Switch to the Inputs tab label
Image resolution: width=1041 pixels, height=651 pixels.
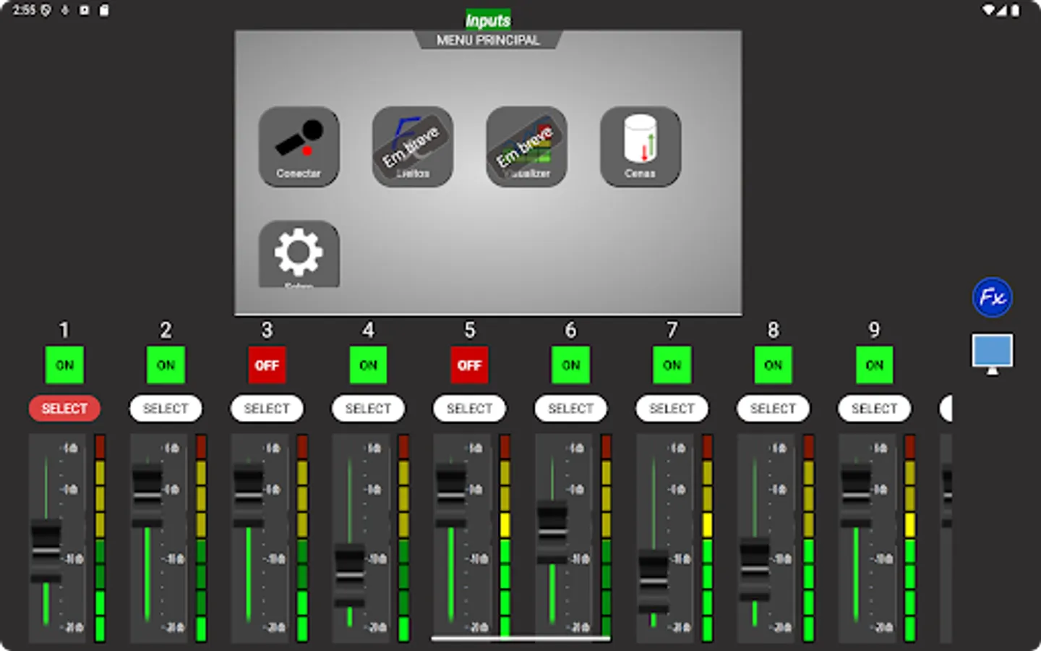(x=488, y=20)
